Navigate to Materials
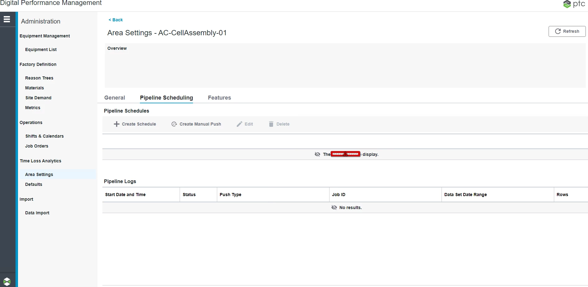Image resolution: width=588 pixels, height=287 pixels. [x=34, y=88]
